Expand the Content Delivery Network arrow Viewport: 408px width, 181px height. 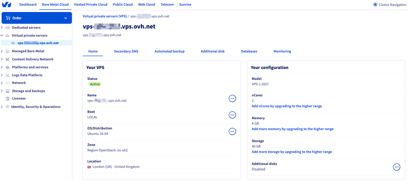[x=2, y=59]
